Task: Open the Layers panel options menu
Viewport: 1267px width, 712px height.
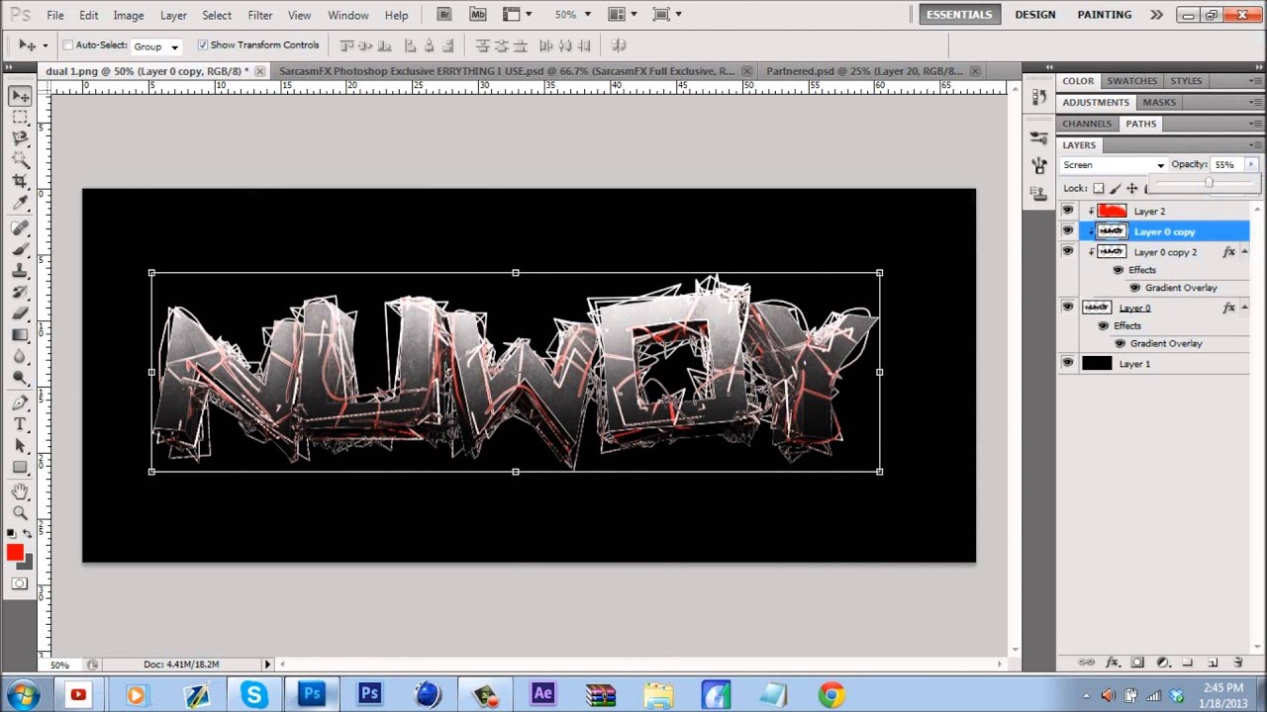Action: (1255, 145)
